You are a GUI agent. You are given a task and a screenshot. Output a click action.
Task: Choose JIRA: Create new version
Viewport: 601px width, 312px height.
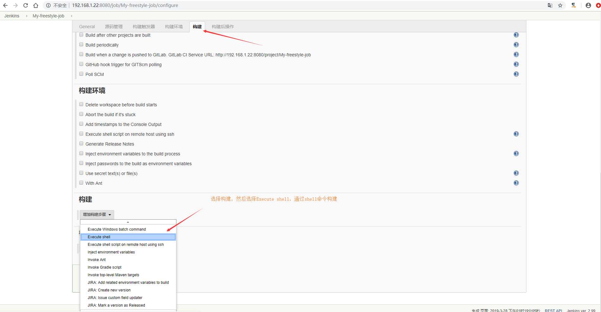pos(128,290)
